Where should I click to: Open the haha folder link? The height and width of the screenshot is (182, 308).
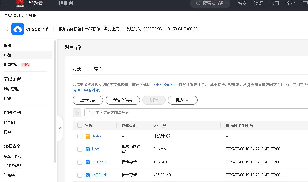click(97, 136)
